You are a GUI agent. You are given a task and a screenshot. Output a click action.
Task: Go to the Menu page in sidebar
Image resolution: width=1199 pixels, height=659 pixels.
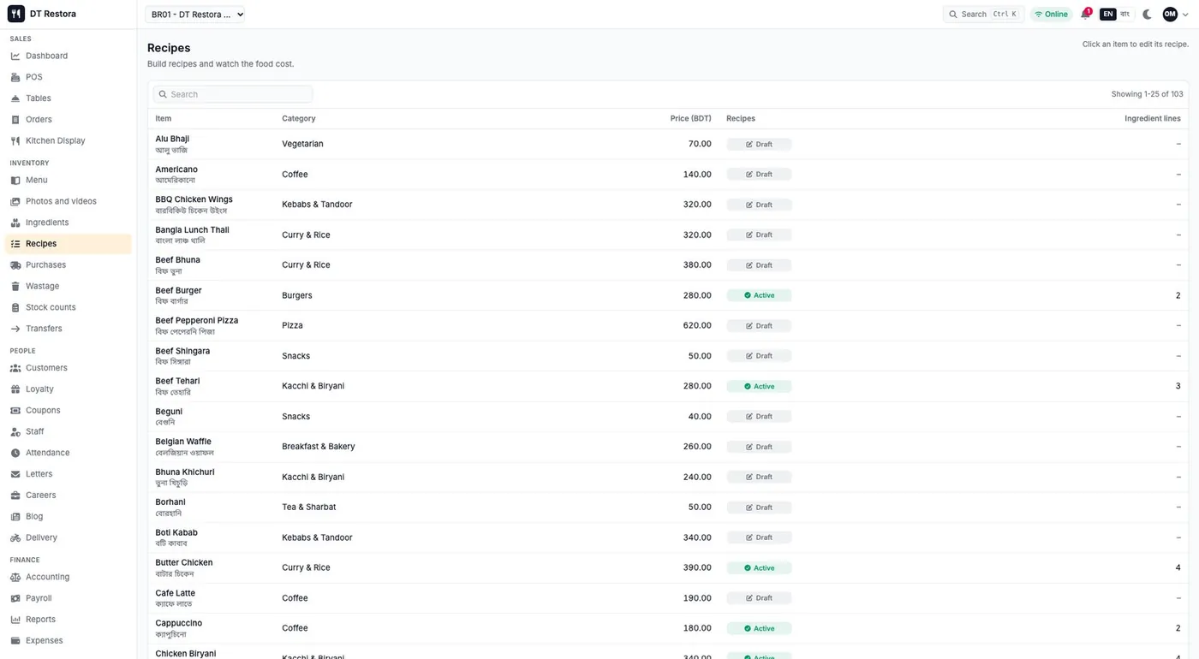(69, 181)
